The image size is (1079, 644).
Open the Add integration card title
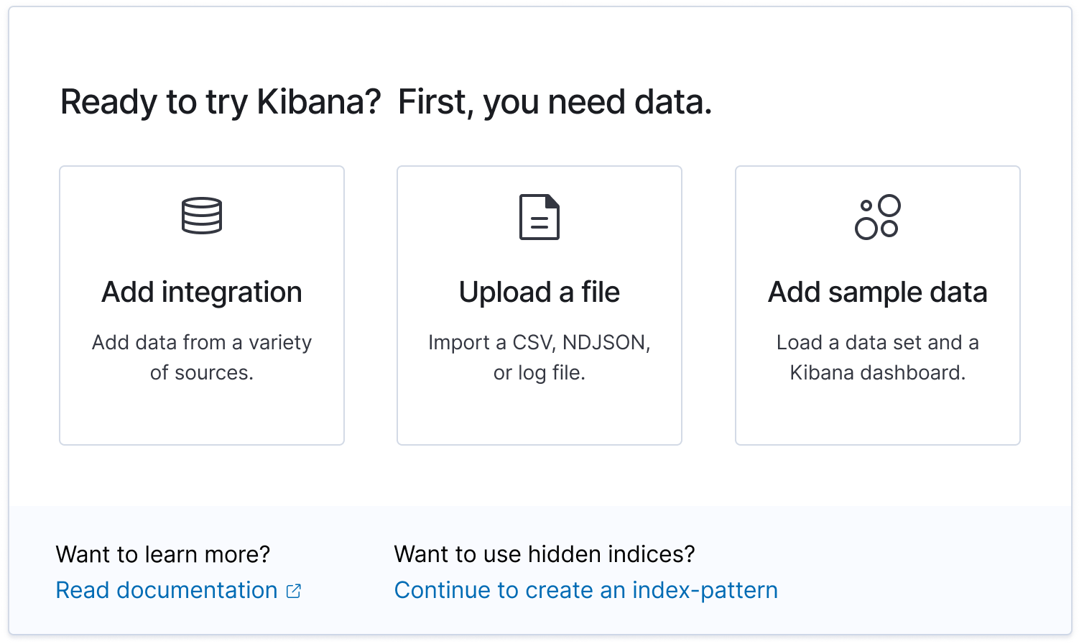click(202, 293)
